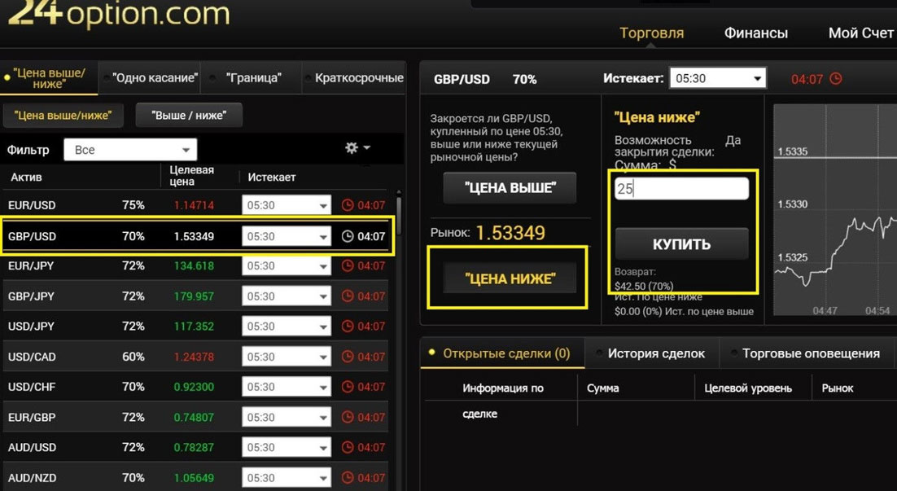Click the "ЦЕНА ВЫШЕ" button
This screenshot has width=897, height=491.
[x=510, y=188]
